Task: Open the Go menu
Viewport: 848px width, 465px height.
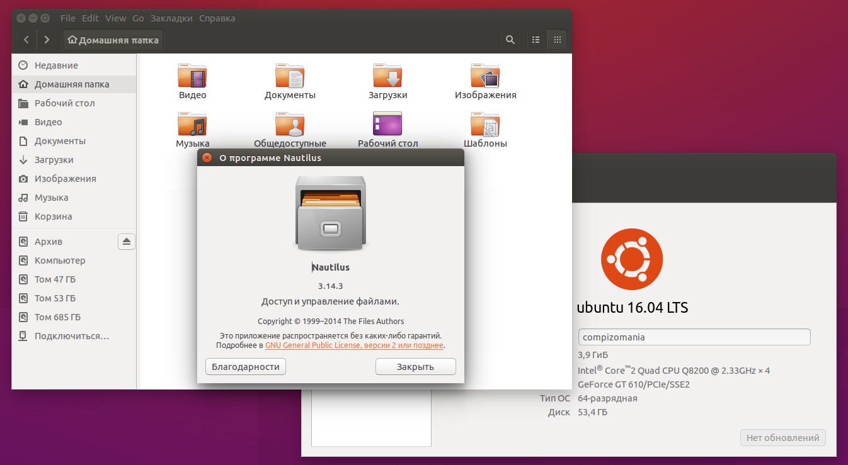Action: point(138,18)
